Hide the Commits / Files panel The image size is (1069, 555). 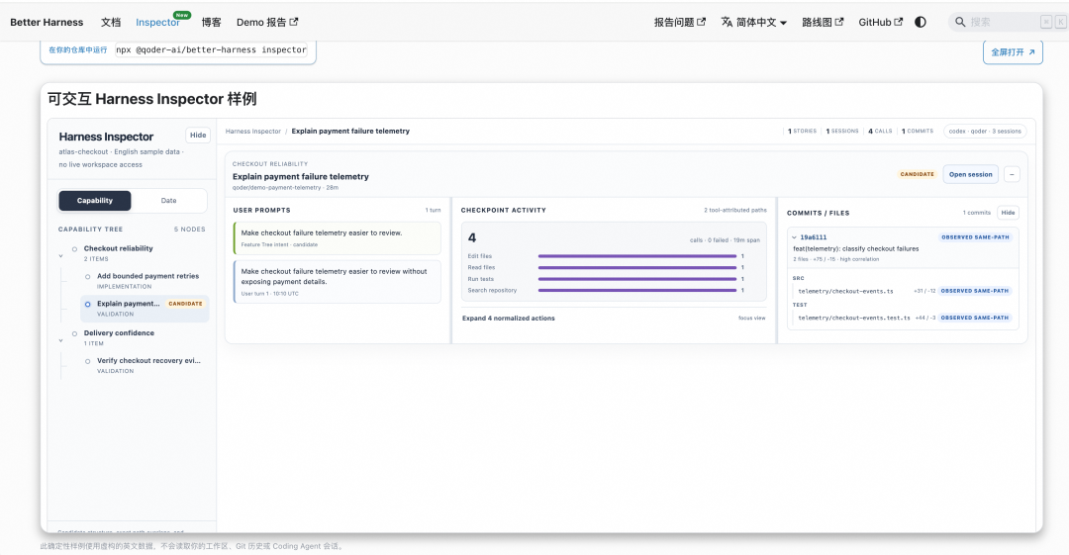[1008, 213]
